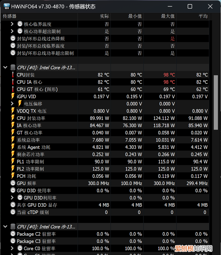Click the 89.991 W current value

click(99, 118)
